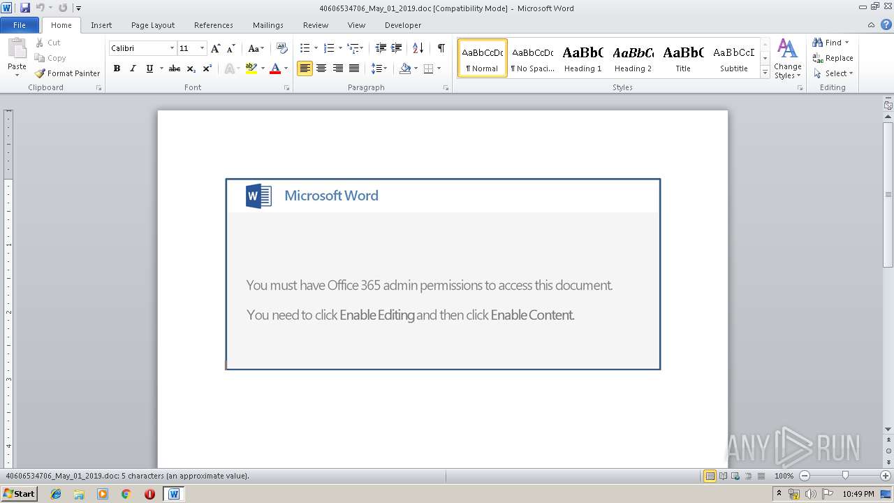Increase paragraph indent
Screen dimensions: 894x503
click(x=396, y=48)
